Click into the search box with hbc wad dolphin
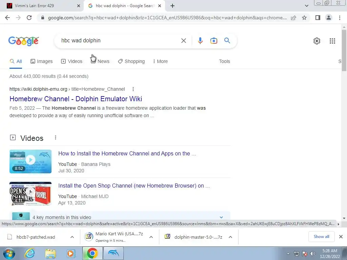Viewport: 347px width, 260px height. coord(120,41)
